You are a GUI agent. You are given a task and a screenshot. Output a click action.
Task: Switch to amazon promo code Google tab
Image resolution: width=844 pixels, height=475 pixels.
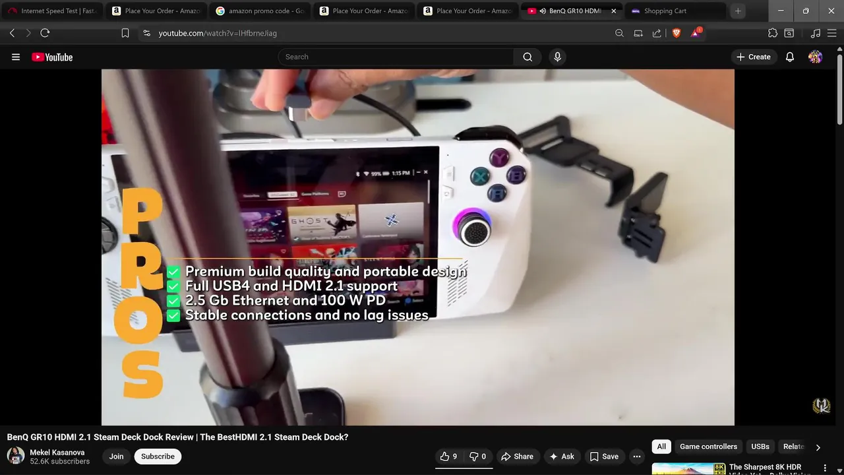pyautogui.click(x=260, y=11)
